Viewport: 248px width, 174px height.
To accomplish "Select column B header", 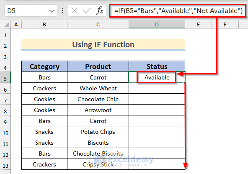I will tap(44, 25).
